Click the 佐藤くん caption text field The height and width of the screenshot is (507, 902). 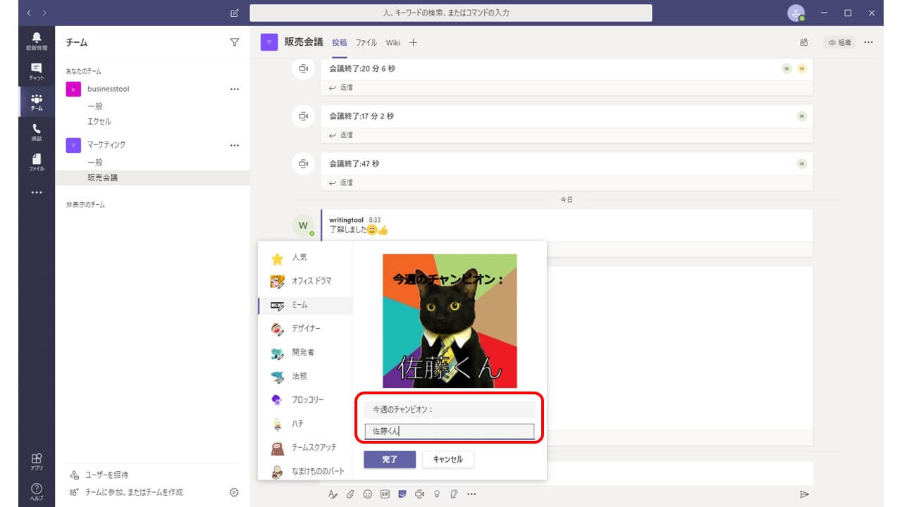449,431
